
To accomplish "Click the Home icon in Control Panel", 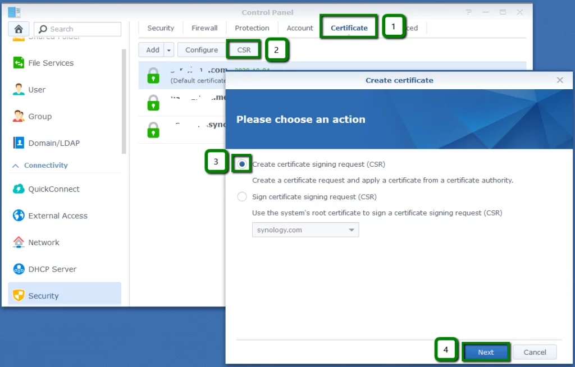I will (19, 29).
